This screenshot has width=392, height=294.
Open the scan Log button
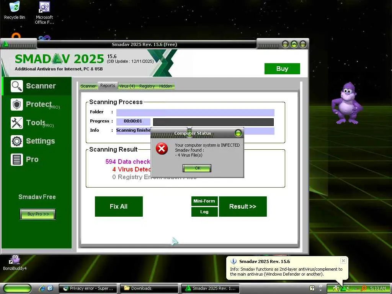(204, 212)
